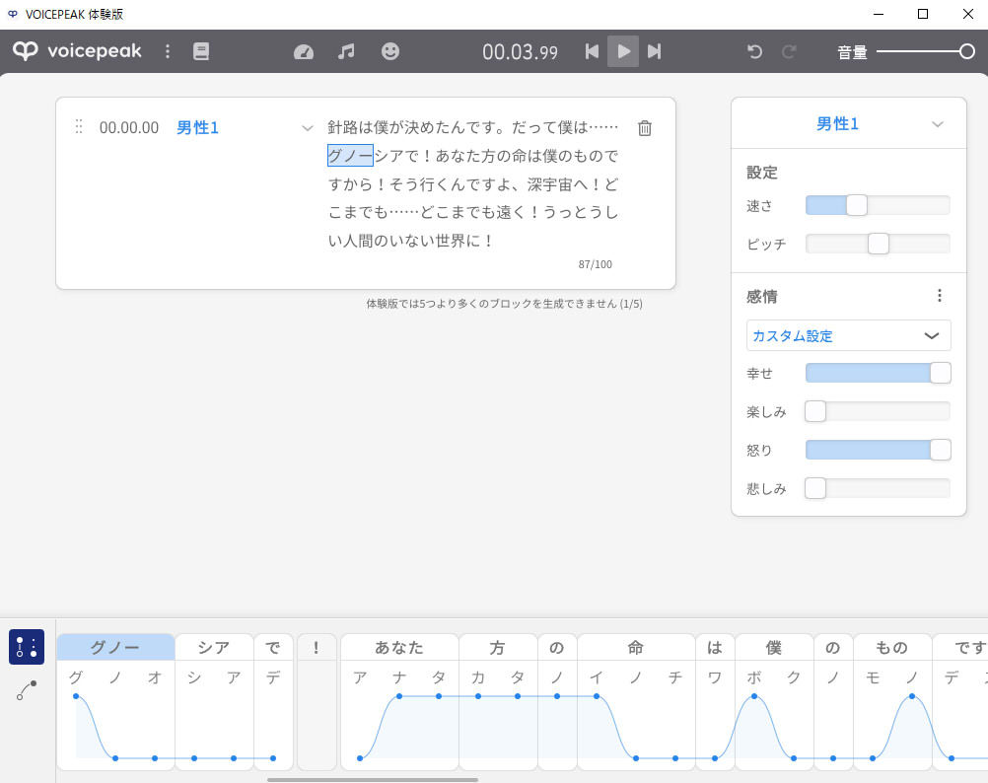Delete the text block with trash icon

pyautogui.click(x=645, y=128)
